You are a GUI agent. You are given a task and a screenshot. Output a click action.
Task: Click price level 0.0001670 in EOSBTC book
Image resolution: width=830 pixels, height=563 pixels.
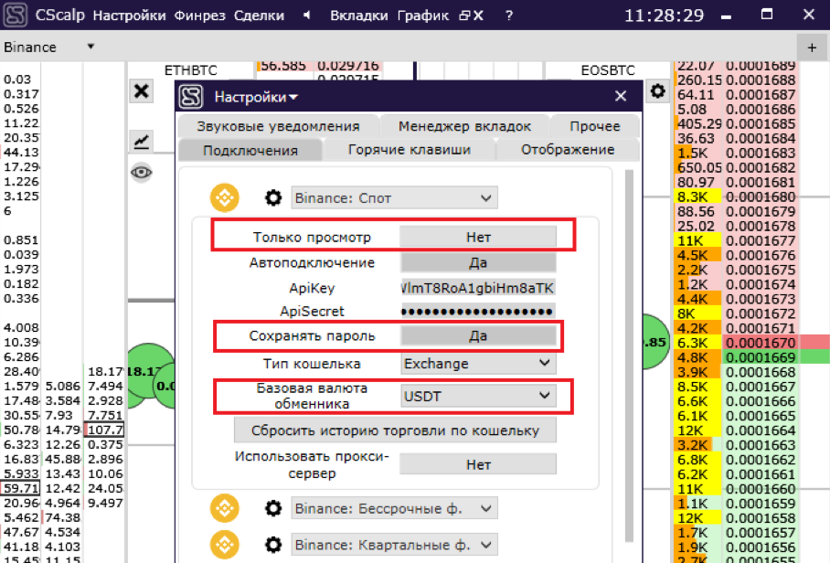(x=761, y=343)
